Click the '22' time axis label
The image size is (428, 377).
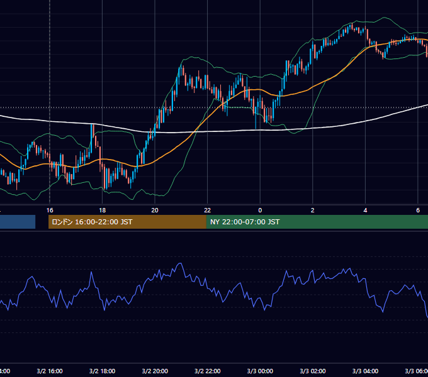coord(208,210)
